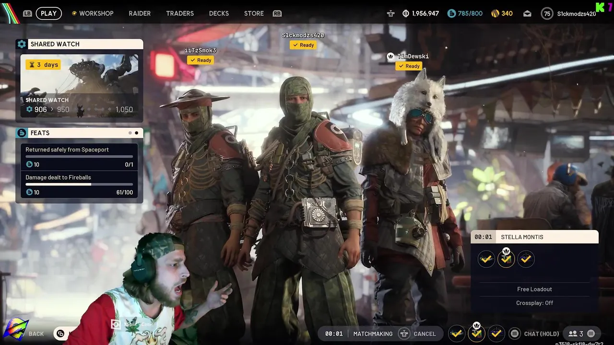Click the Feats header Cred icon

pos(22,133)
